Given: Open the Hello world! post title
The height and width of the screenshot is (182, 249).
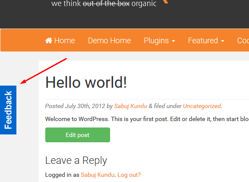Looking at the screenshot, I should 86,82.
